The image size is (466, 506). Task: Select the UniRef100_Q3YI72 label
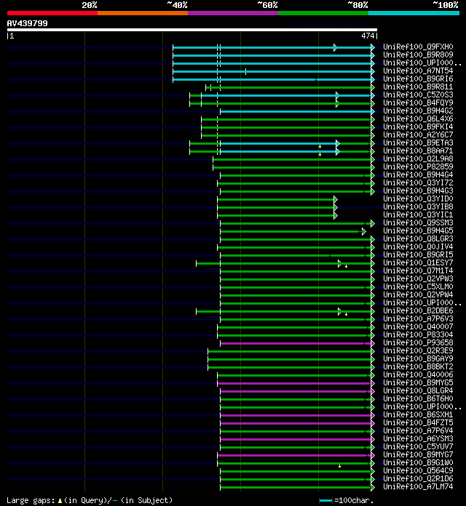(418, 182)
